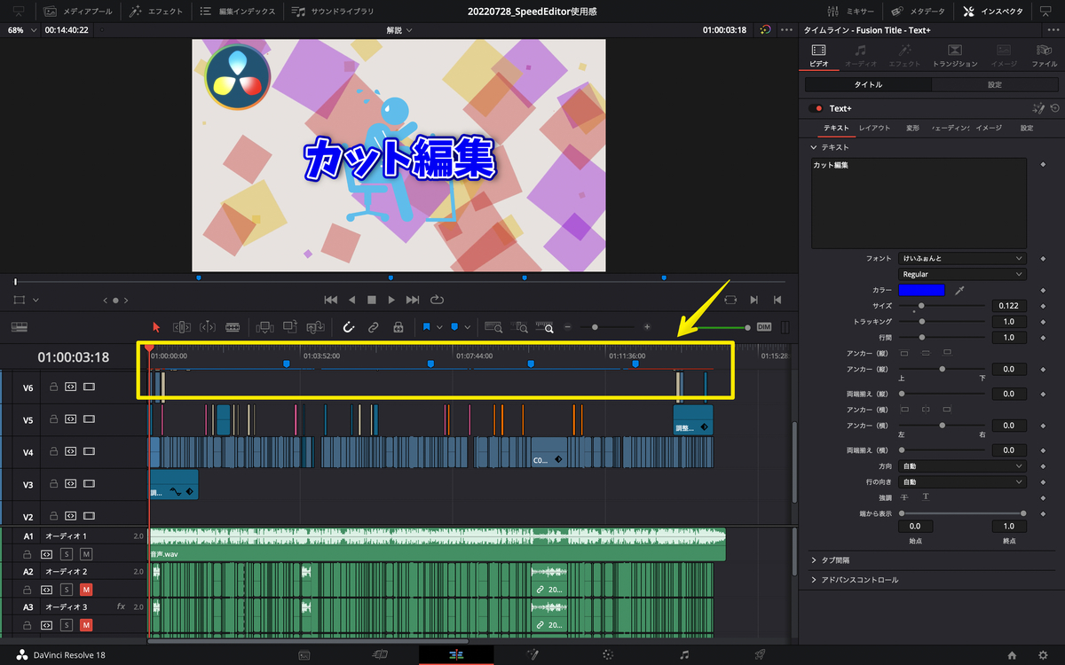Activate the blade edit tool

(233, 327)
